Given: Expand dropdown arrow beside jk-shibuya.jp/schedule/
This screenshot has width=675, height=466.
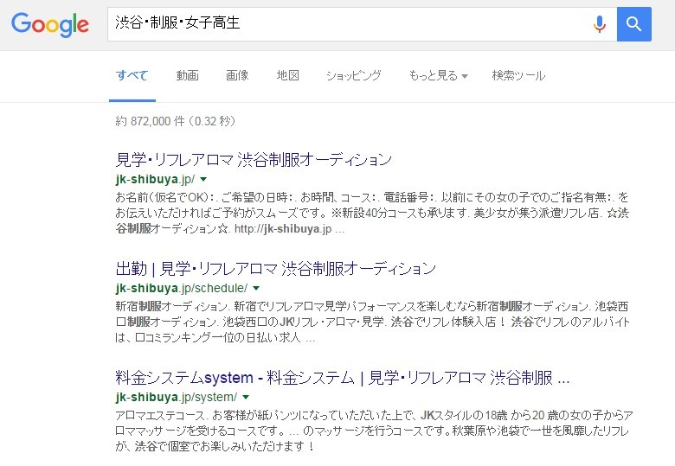Looking at the screenshot, I should 256,288.
